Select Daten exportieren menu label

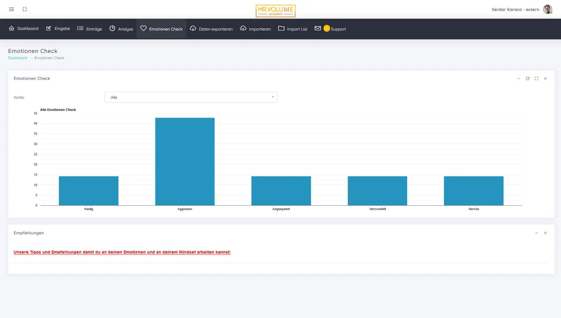pos(216,29)
